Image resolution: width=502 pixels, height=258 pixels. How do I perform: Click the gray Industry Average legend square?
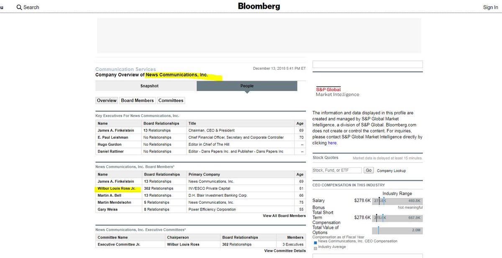[315, 248]
